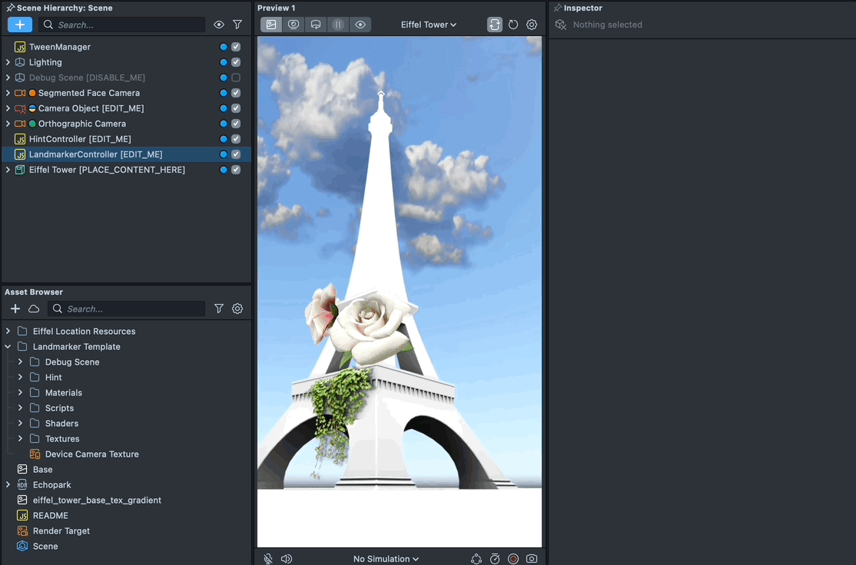
Task: Expand the Lighting object in hierarchy
Action: 8,62
